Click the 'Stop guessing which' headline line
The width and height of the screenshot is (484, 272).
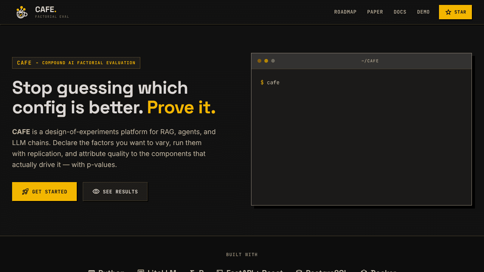coord(100,88)
